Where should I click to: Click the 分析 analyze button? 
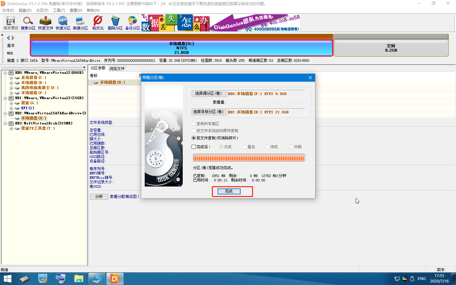(99, 197)
